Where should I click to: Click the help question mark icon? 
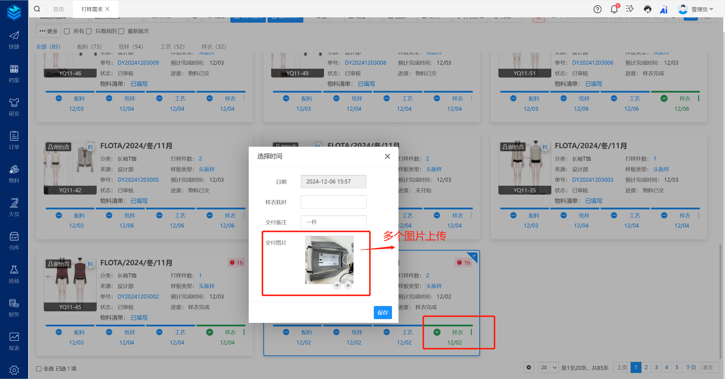597,9
